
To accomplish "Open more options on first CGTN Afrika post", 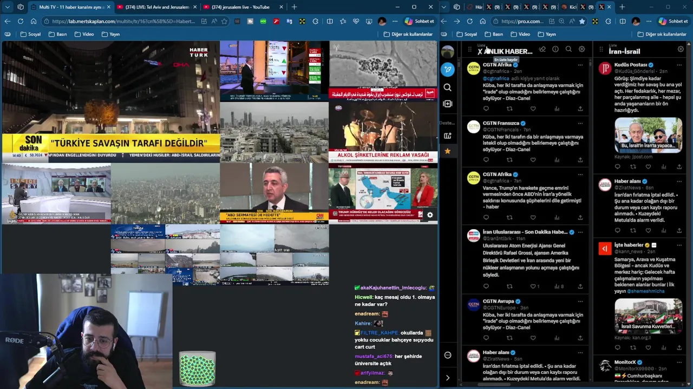I will coord(580,65).
